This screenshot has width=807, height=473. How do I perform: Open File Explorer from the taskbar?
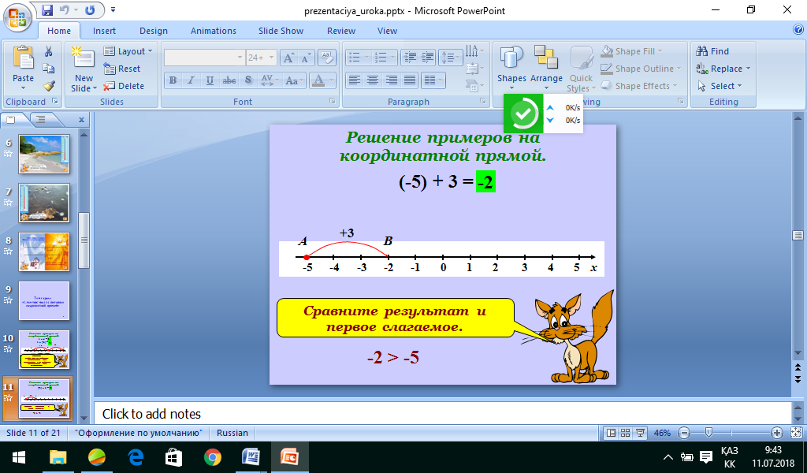(x=58, y=457)
